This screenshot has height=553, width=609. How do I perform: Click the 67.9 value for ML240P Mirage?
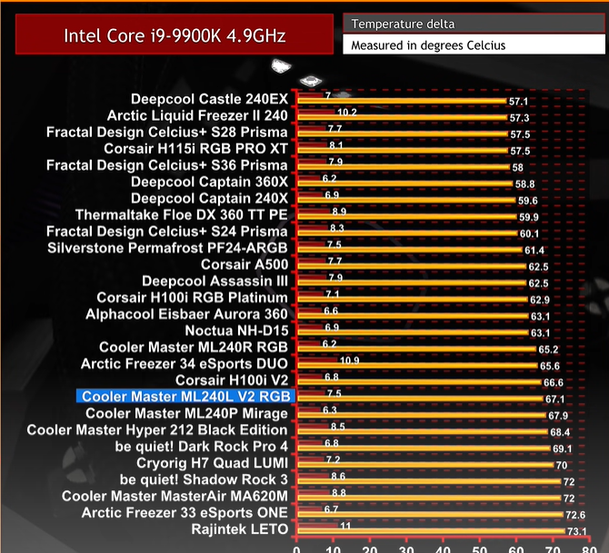558,416
